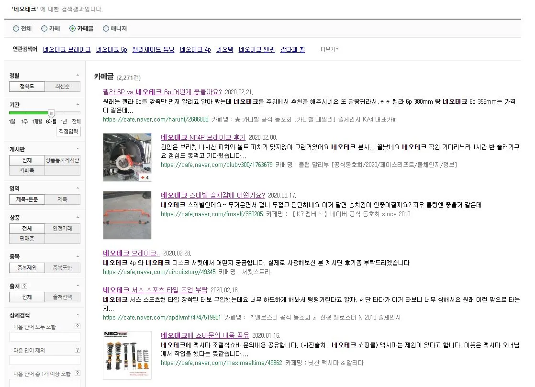The height and width of the screenshot is (387, 535).
Task: Select 중복포함 option
Action: tap(62, 268)
